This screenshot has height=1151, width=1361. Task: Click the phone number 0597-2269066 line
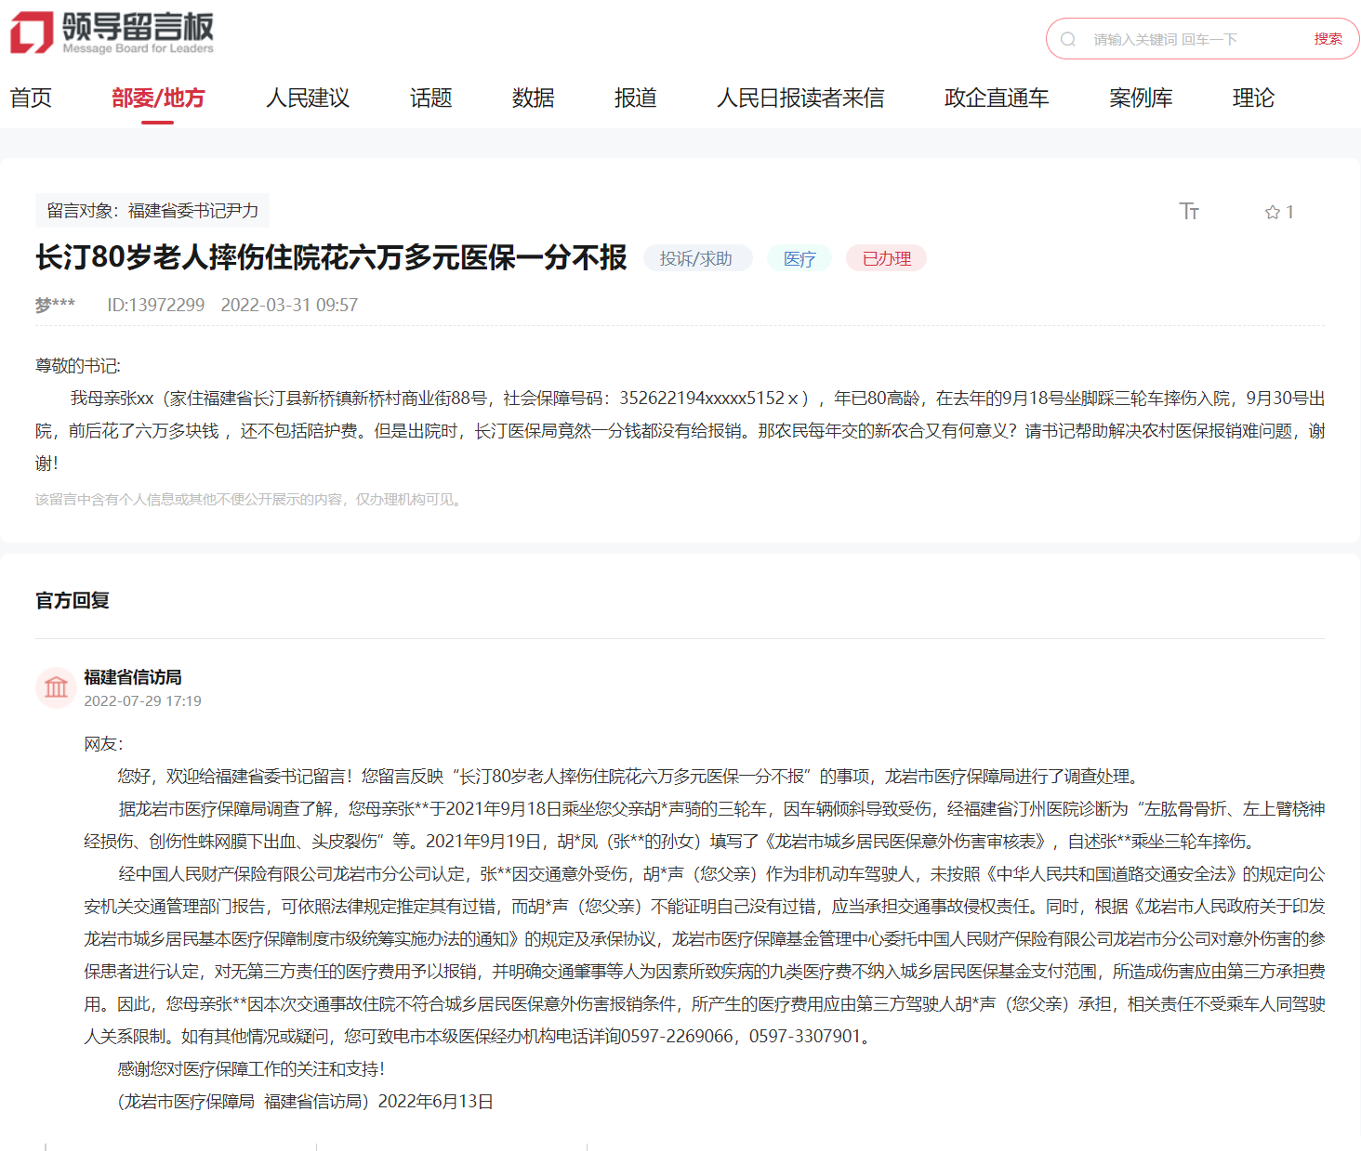coord(478,1037)
